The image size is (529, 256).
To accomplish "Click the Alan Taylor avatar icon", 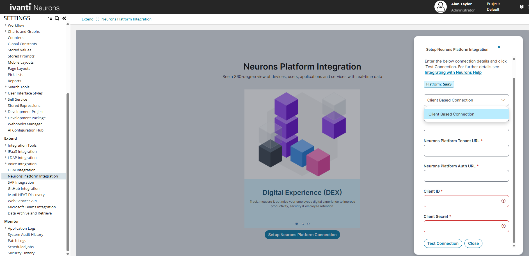I will coord(440,7).
